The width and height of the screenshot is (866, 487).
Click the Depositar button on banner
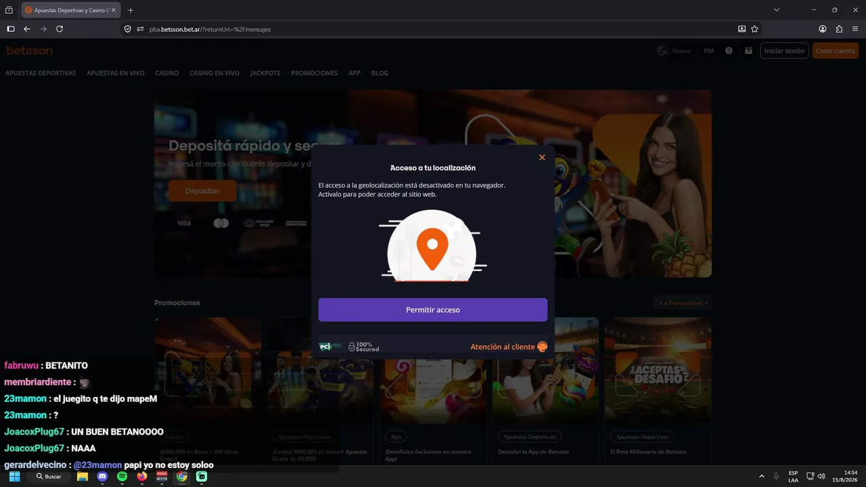(x=202, y=191)
